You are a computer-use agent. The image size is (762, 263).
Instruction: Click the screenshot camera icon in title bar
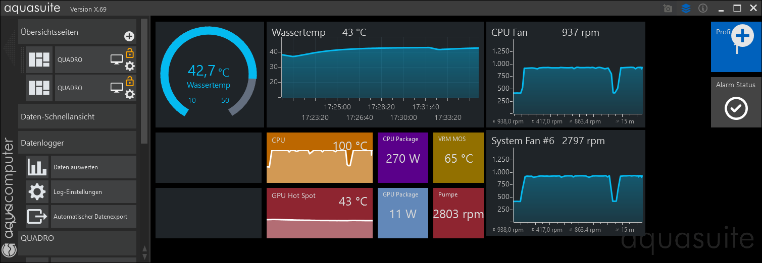click(x=668, y=9)
